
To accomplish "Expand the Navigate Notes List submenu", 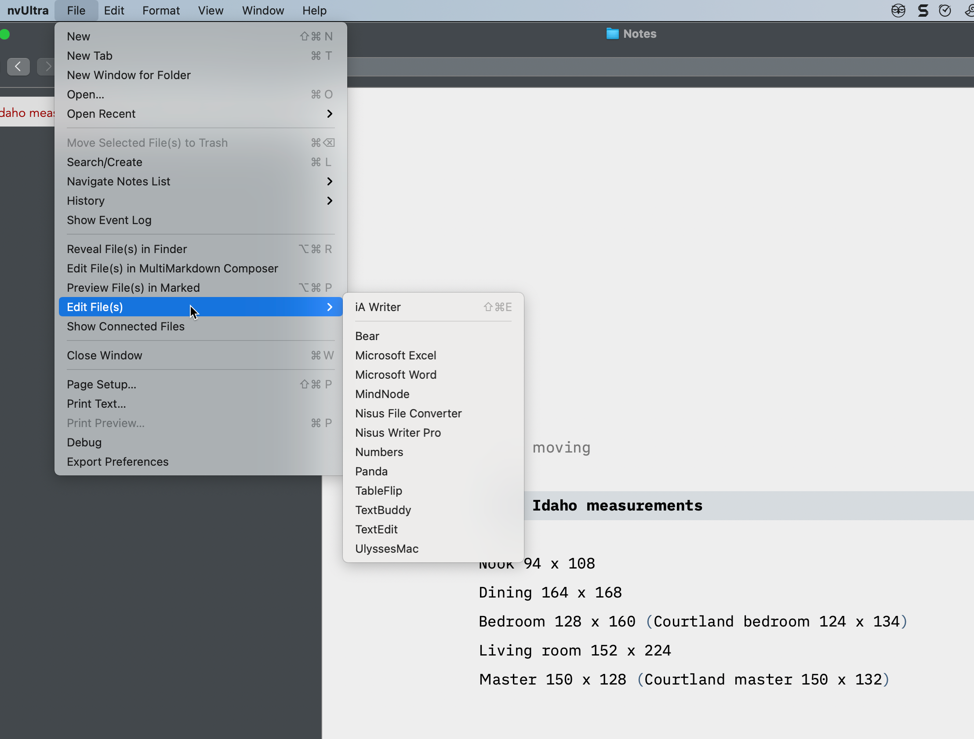I will (x=329, y=181).
